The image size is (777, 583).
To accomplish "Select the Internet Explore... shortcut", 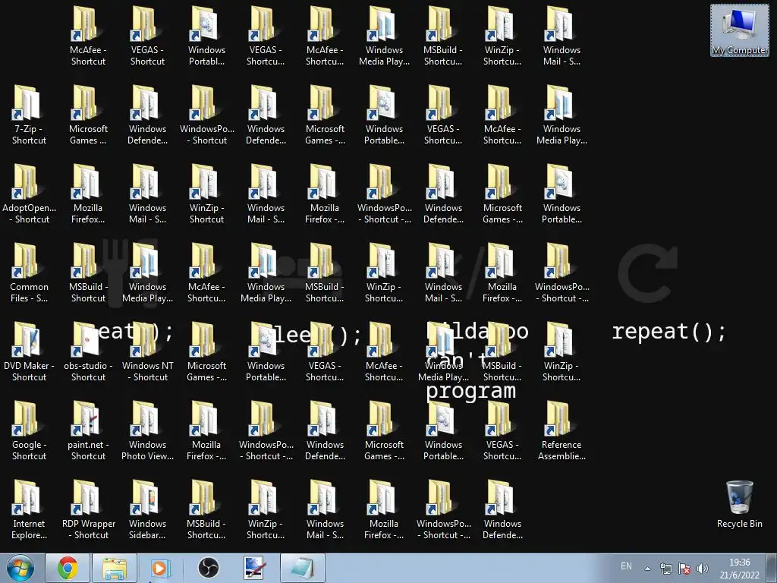I will (x=29, y=509).
